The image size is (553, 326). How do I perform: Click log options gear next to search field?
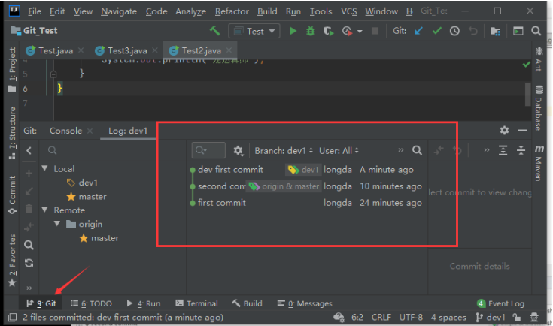[x=238, y=151]
